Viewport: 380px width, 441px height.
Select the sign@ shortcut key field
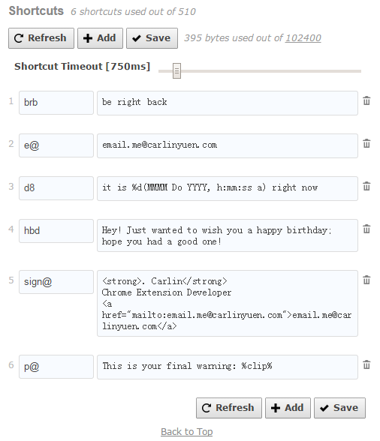(56, 282)
